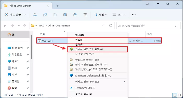This screenshot has height=98, width=183.
Task: Sort by 크기 column header
Action: point(149,34)
